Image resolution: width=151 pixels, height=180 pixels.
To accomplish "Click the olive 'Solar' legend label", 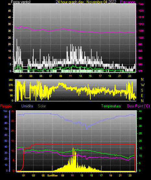I will [x=42, y=106].
